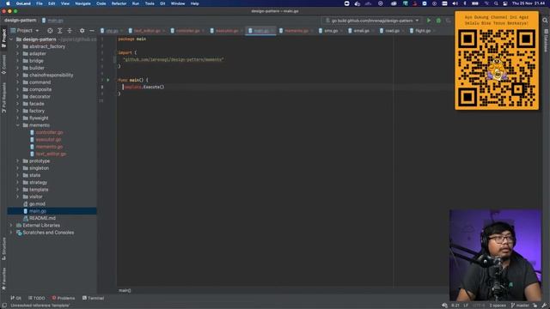Open the Project side tab
This screenshot has width=550, height=309.
pyautogui.click(x=3, y=38)
